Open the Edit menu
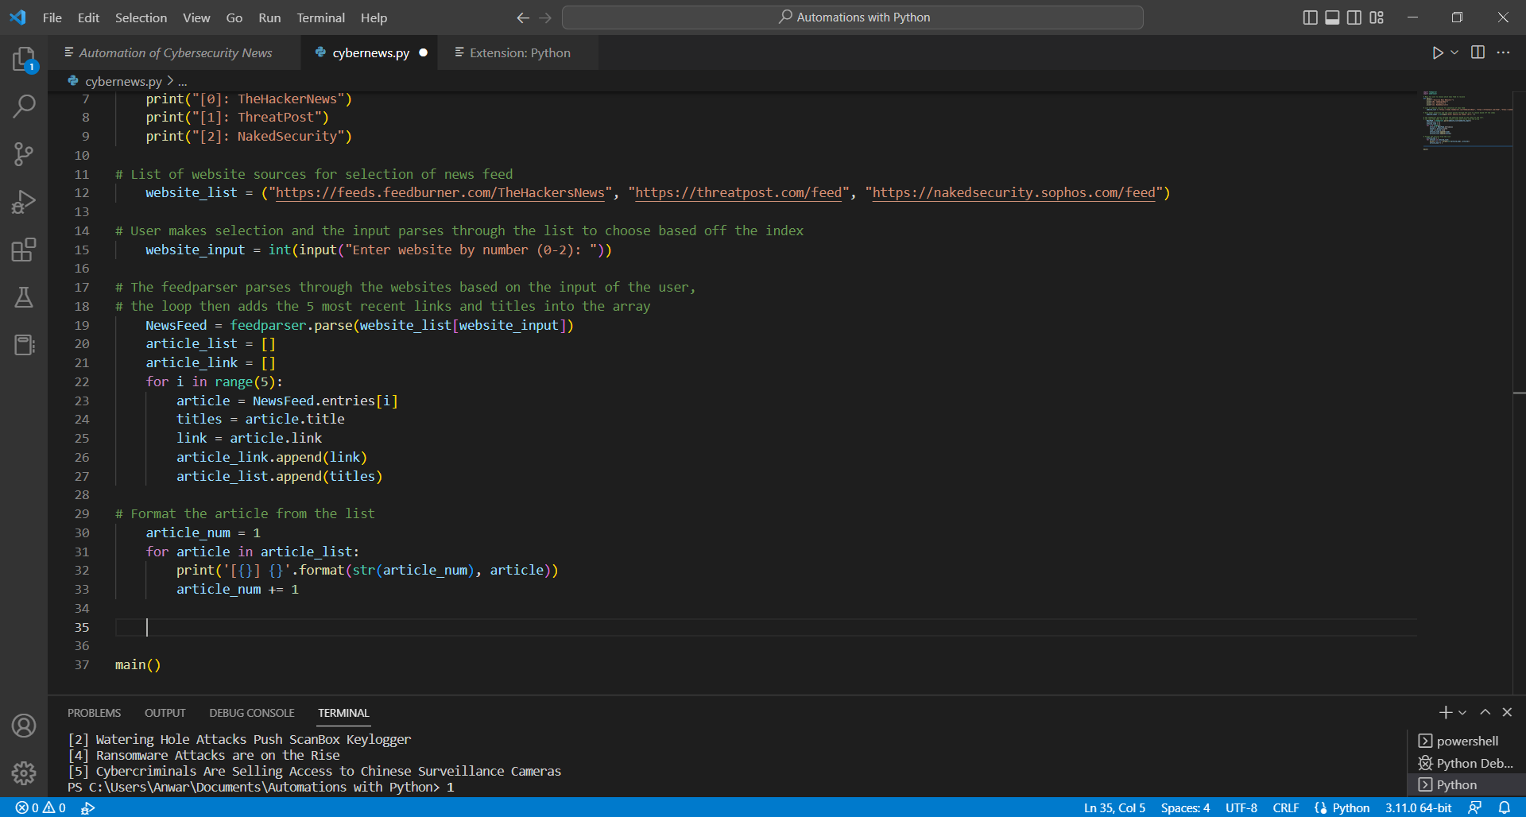 click(x=88, y=17)
